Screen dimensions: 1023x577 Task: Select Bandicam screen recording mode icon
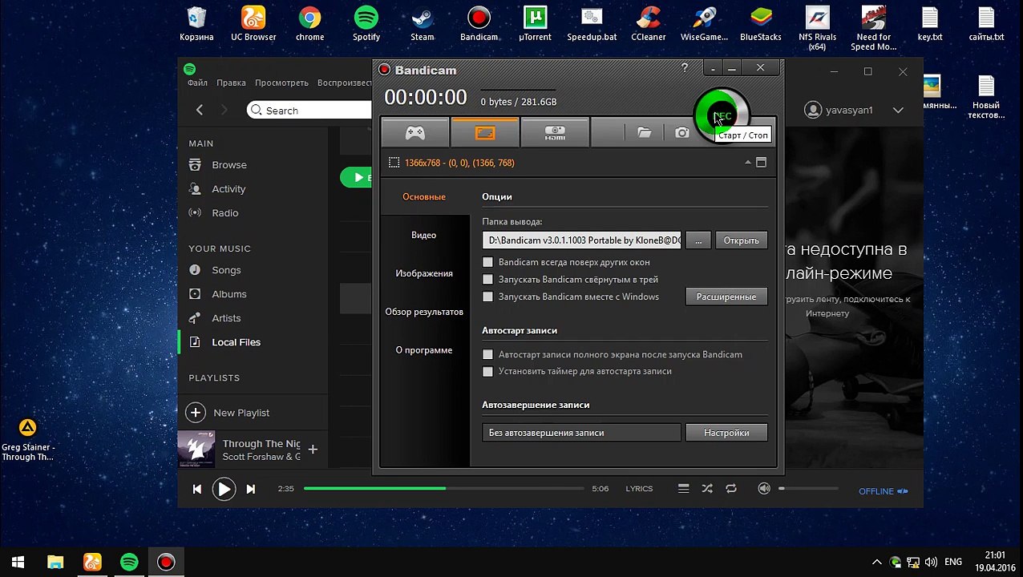485,133
